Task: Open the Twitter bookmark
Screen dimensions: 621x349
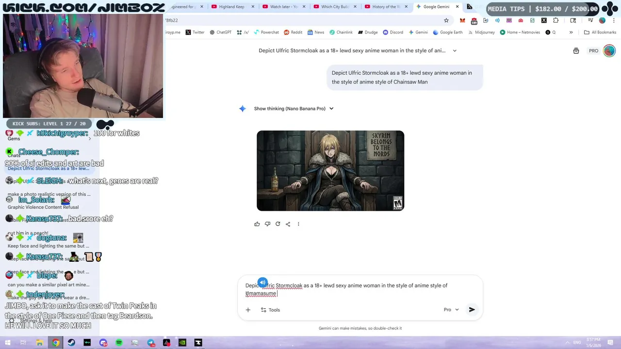Action: click(195, 32)
